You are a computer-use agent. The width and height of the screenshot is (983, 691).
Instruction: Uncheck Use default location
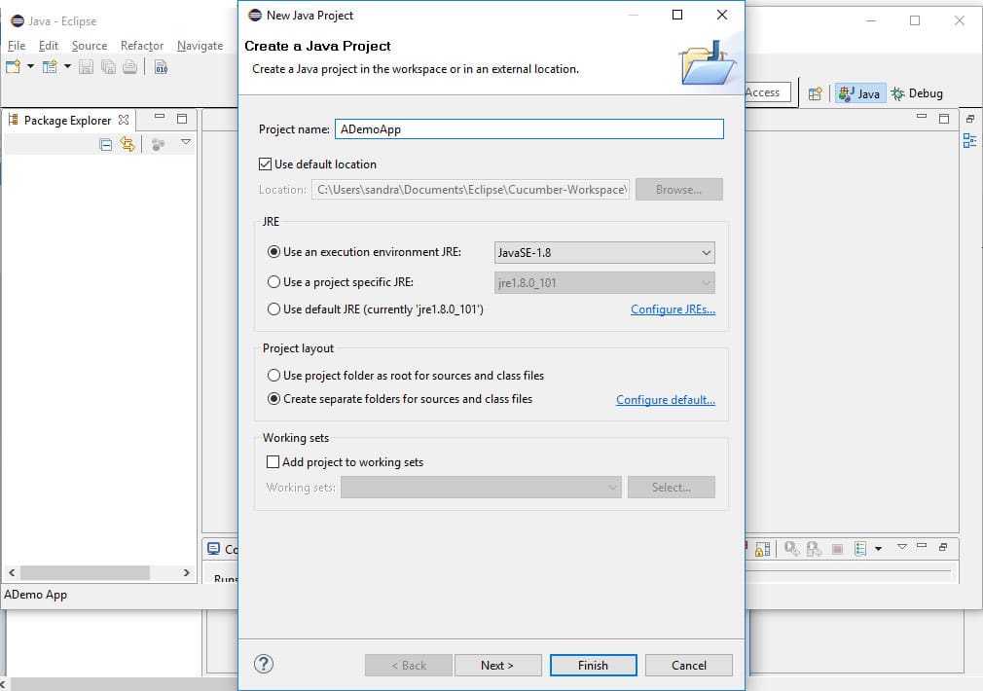(265, 164)
